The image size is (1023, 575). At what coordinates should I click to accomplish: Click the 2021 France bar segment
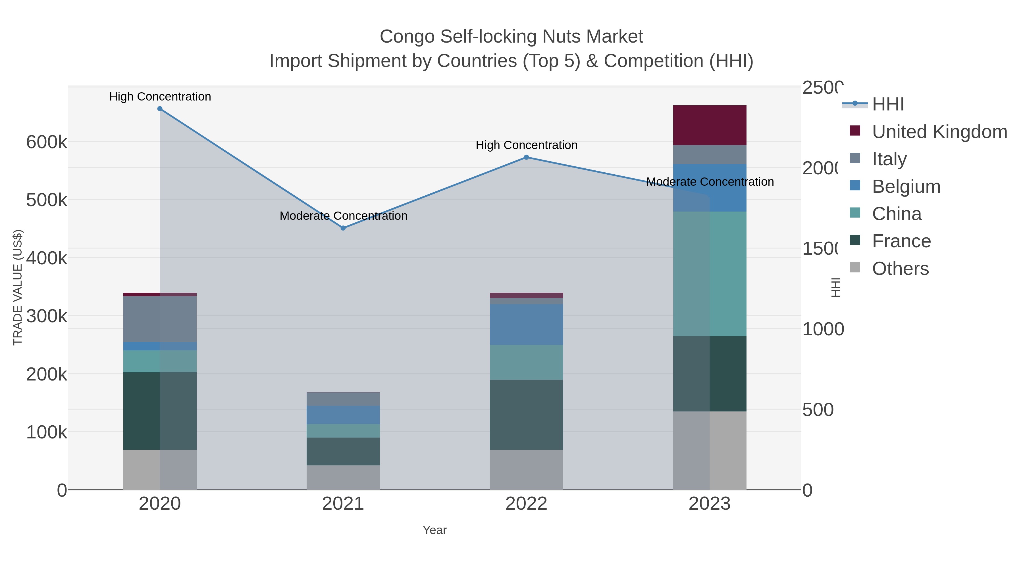pos(343,451)
